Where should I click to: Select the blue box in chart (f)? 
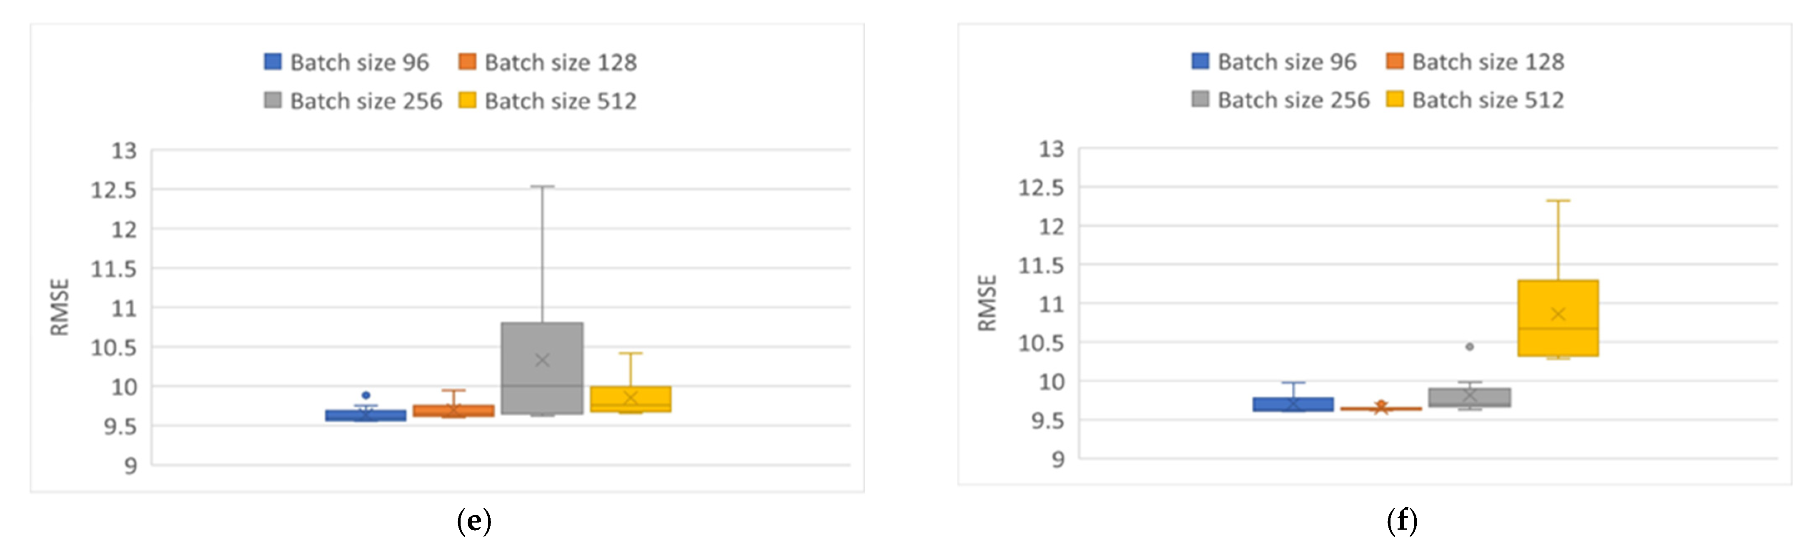(x=1293, y=405)
